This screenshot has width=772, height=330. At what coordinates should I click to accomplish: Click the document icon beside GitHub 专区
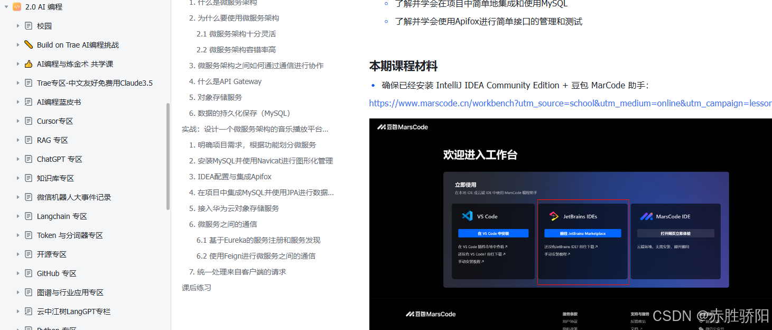point(29,273)
